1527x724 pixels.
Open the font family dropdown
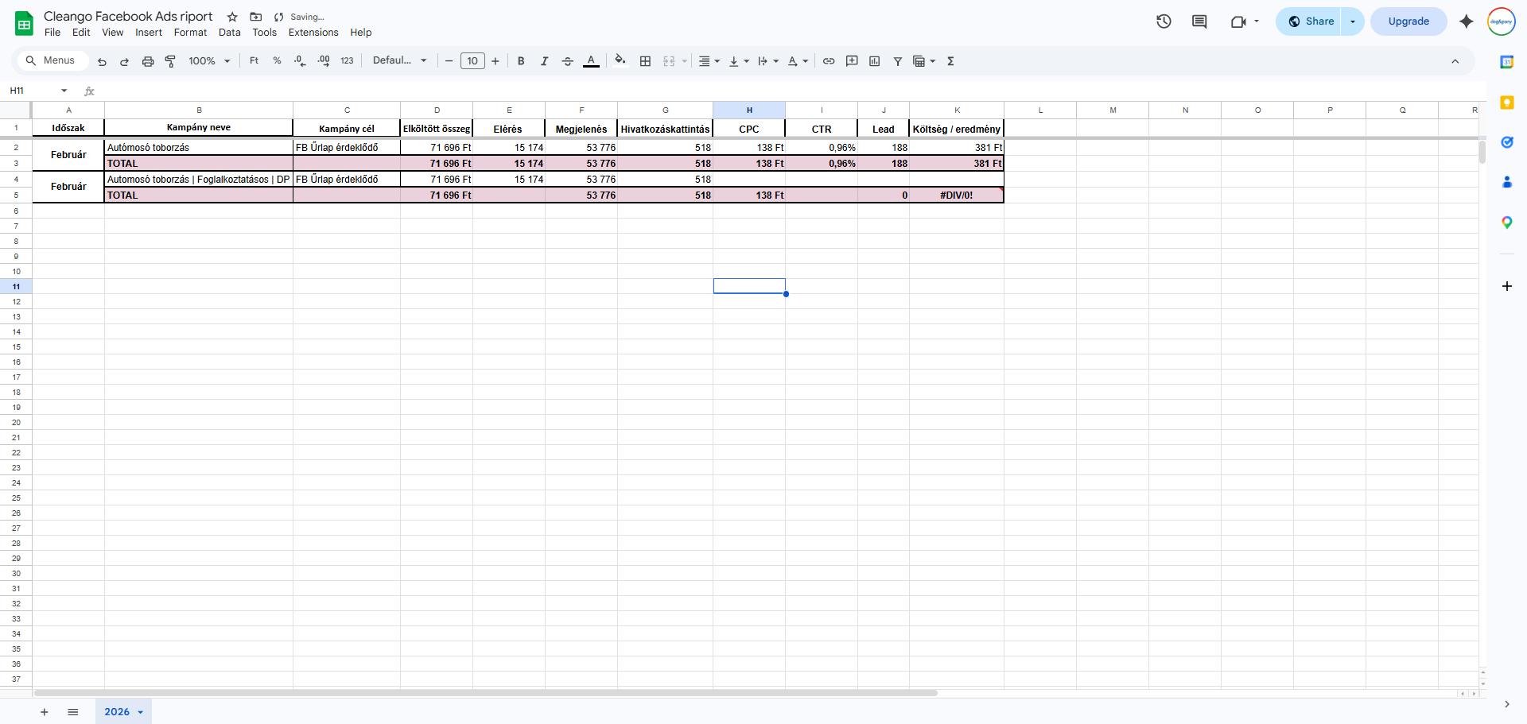(400, 60)
